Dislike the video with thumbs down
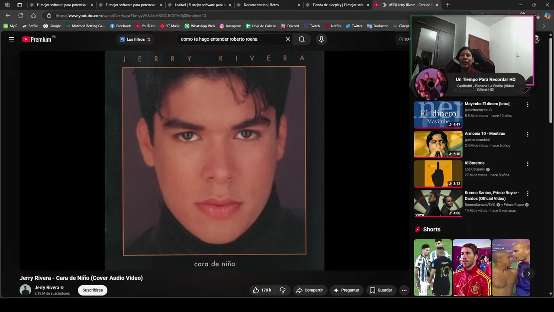The height and width of the screenshot is (312, 554). click(283, 290)
